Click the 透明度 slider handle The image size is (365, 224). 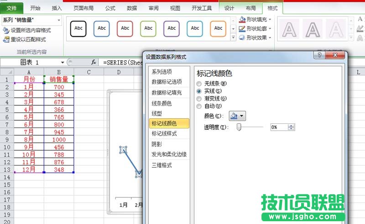click(x=239, y=127)
